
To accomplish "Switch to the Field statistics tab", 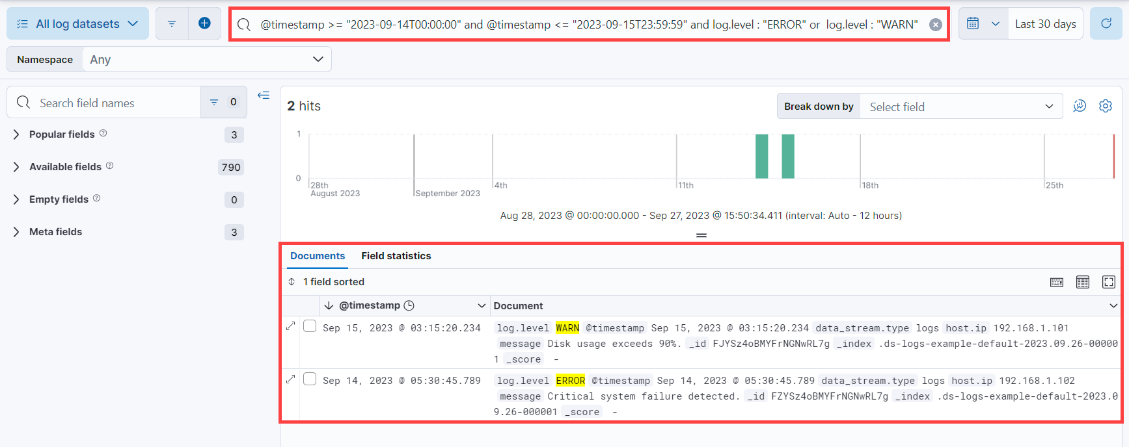I will 396,256.
